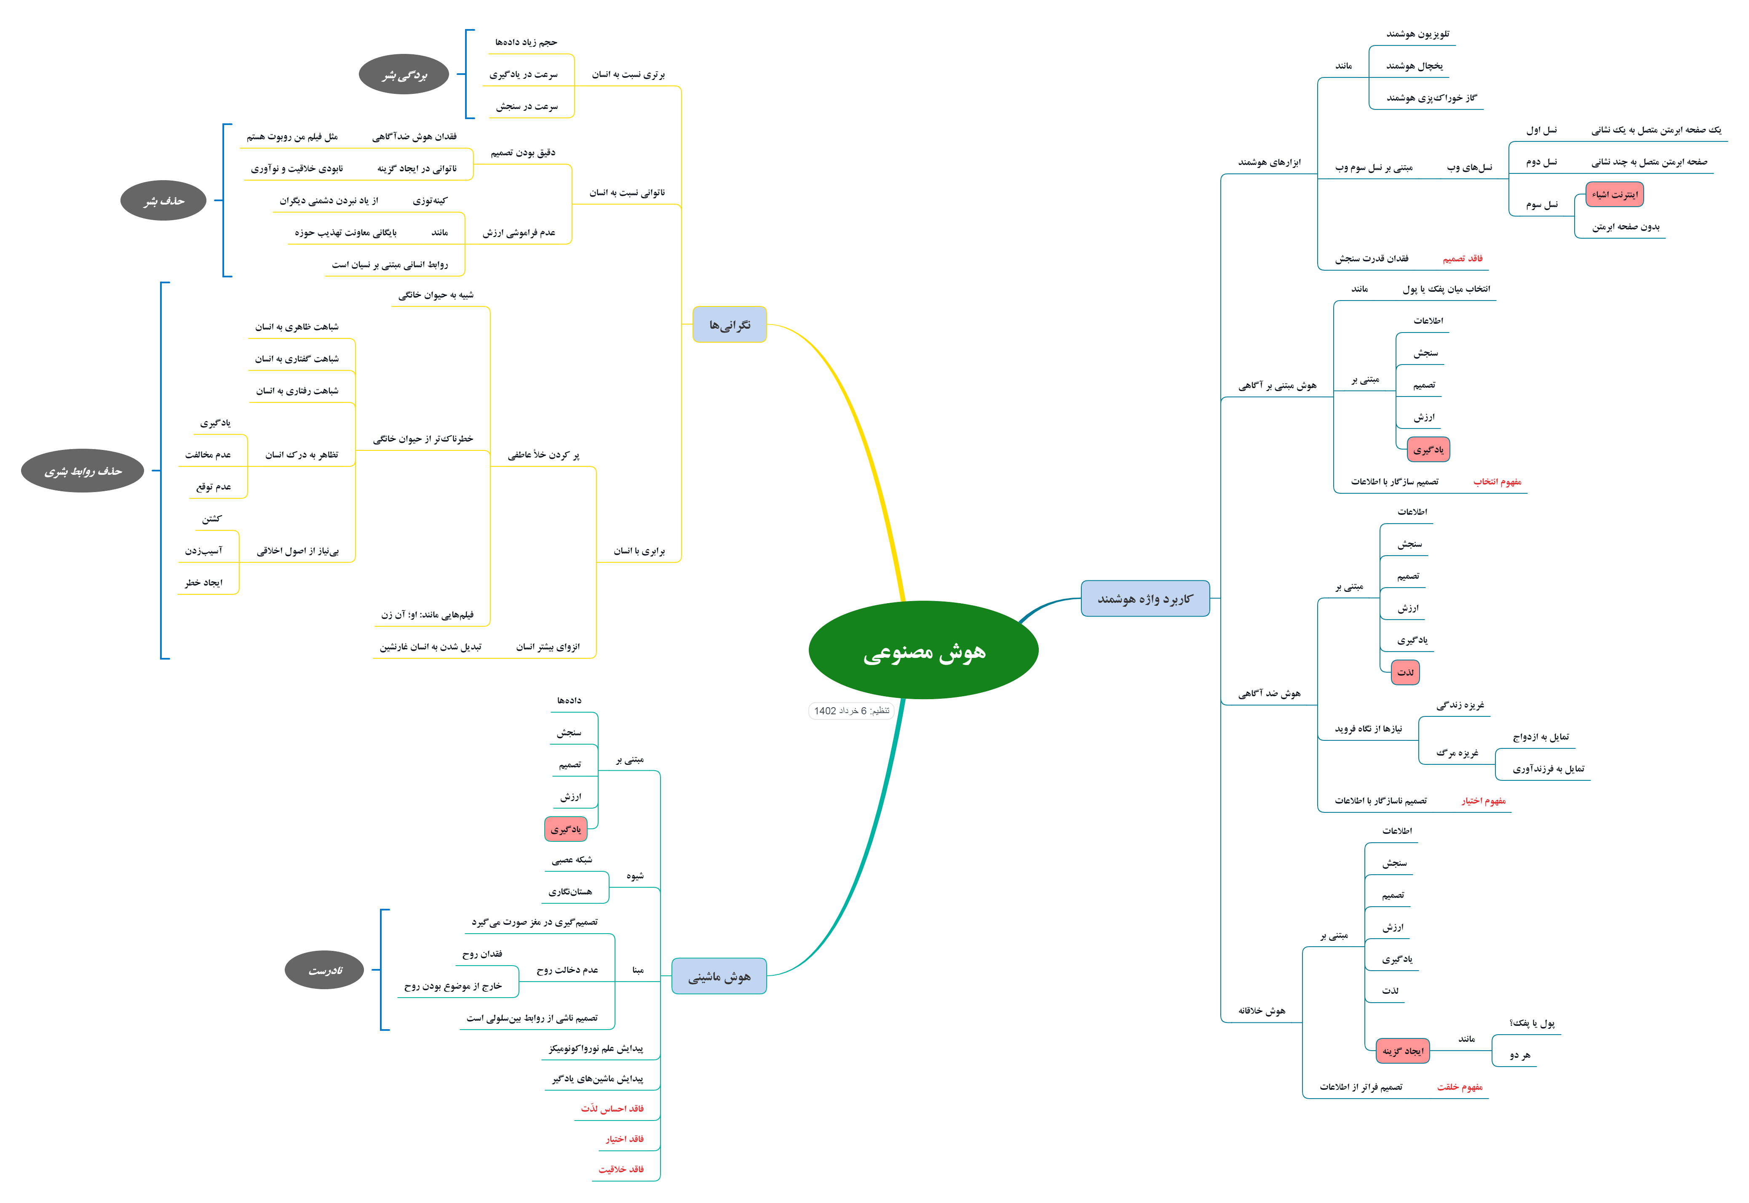The width and height of the screenshot is (1749, 1203).
Task: Select the node "هستان‌نگاری"
Action: click(570, 892)
